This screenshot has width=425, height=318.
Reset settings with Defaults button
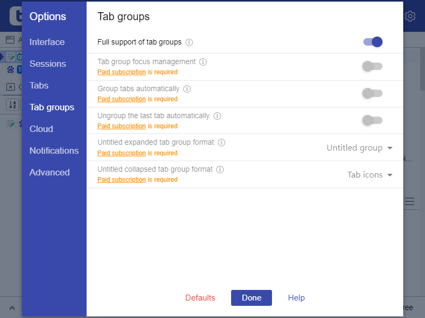click(200, 298)
